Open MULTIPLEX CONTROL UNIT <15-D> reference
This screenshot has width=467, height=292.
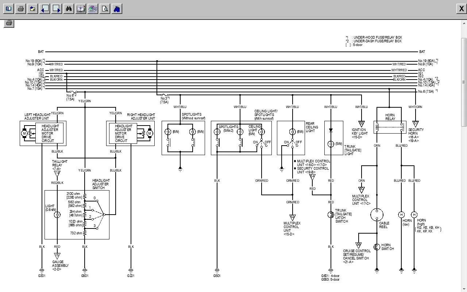[x=292, y=228]
